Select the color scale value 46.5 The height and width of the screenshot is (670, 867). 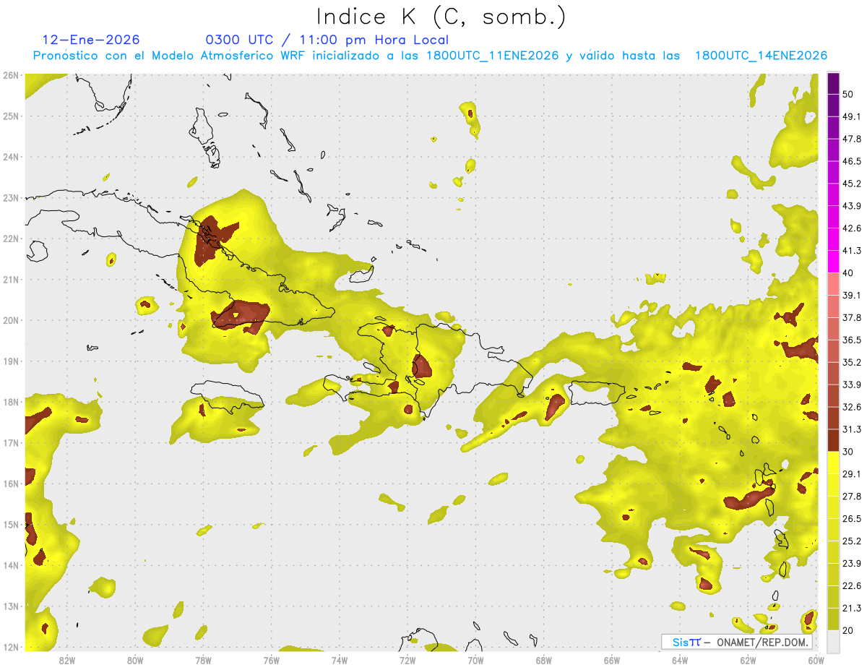pos(851,161)
